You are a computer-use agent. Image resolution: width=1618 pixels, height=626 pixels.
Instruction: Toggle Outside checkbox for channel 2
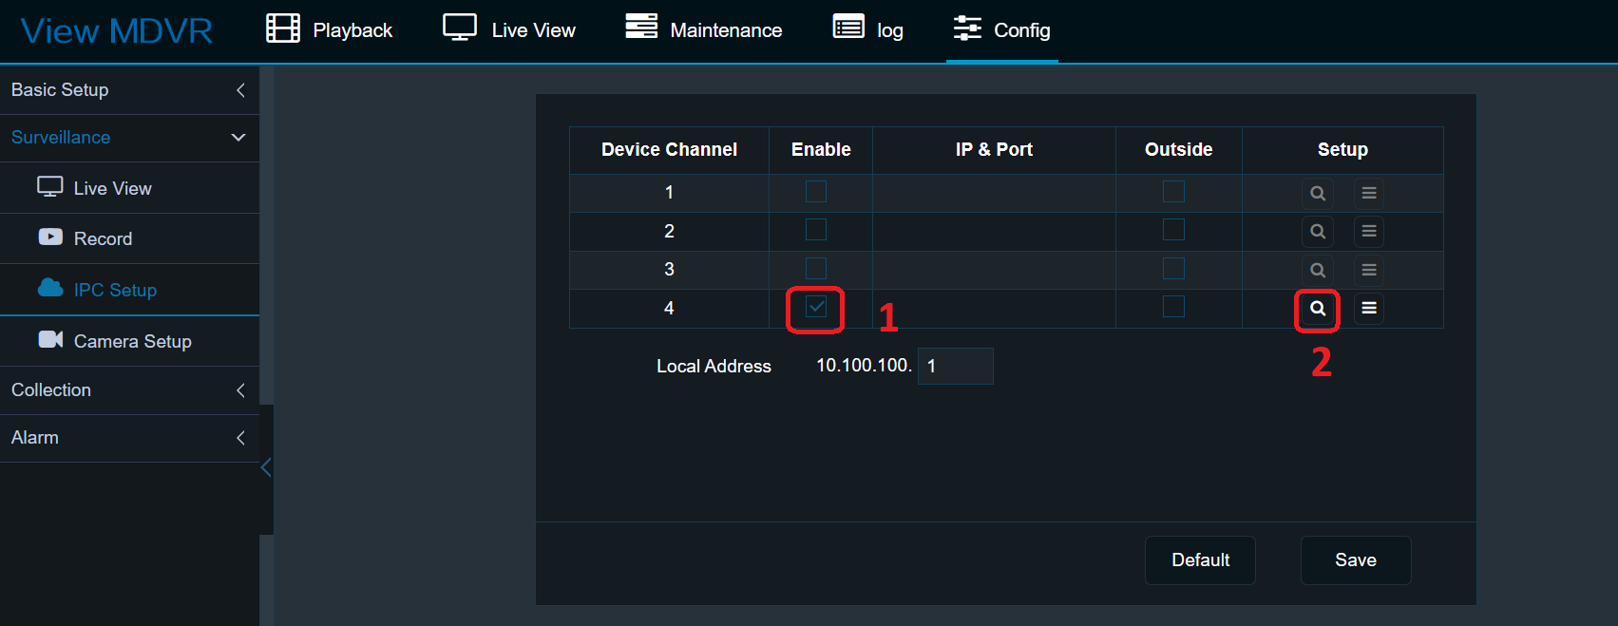(x=1173, y=230)
